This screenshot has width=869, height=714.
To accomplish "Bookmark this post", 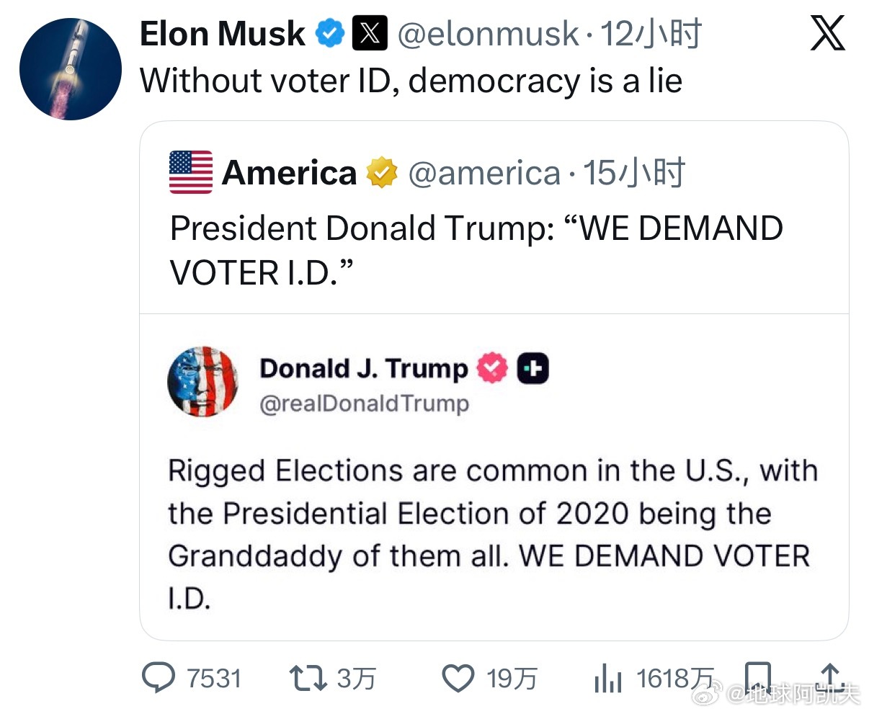I will (758, 676).
